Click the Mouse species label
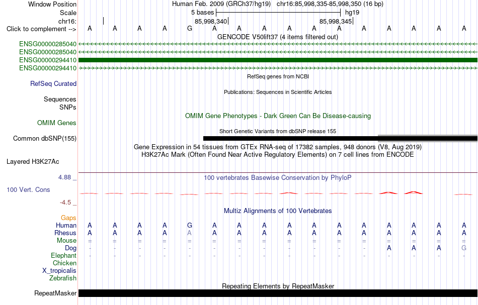This screenshot has height=305, width=478. 66,241
